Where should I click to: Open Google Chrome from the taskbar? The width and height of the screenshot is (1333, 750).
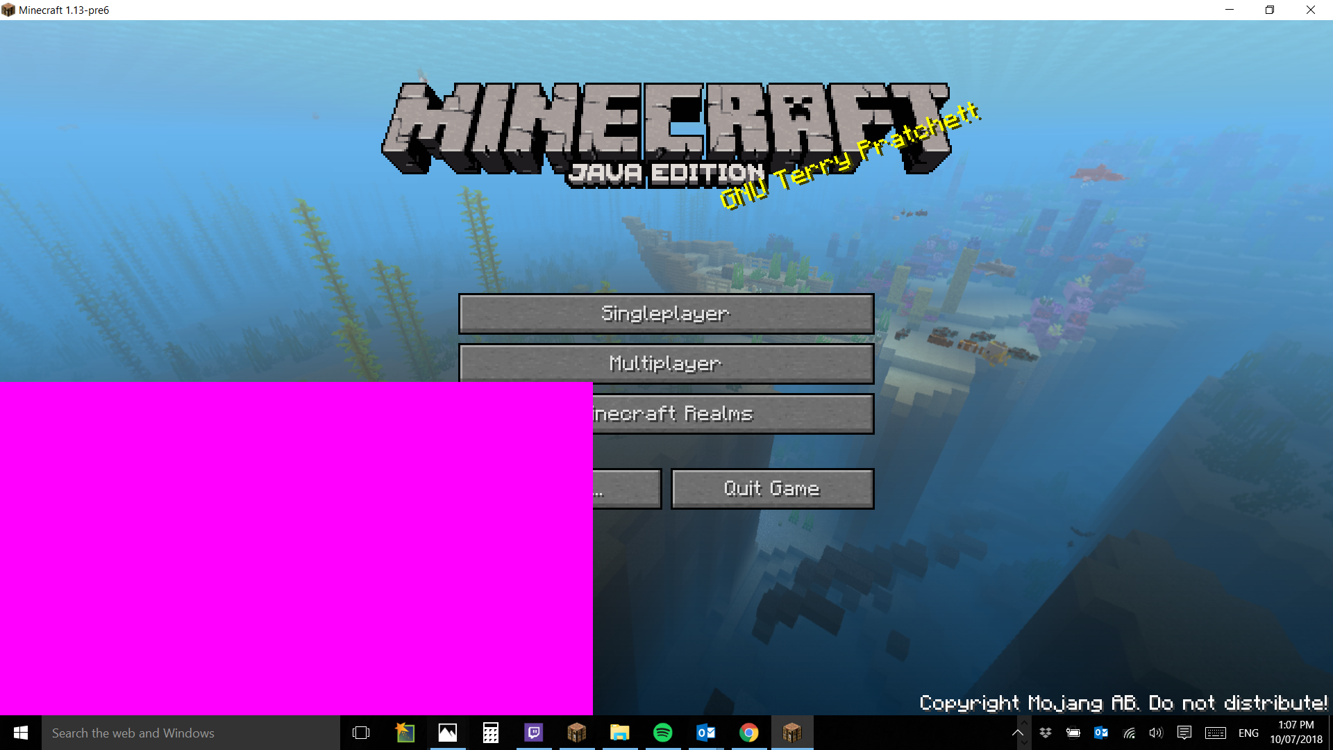click(748, 733)
